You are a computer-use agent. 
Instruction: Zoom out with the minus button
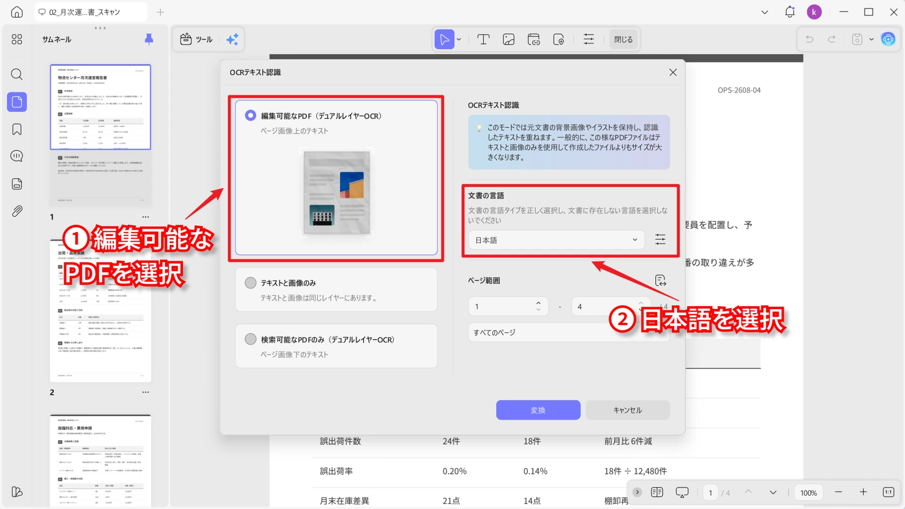pyautogui.click(x=838, y=492)
